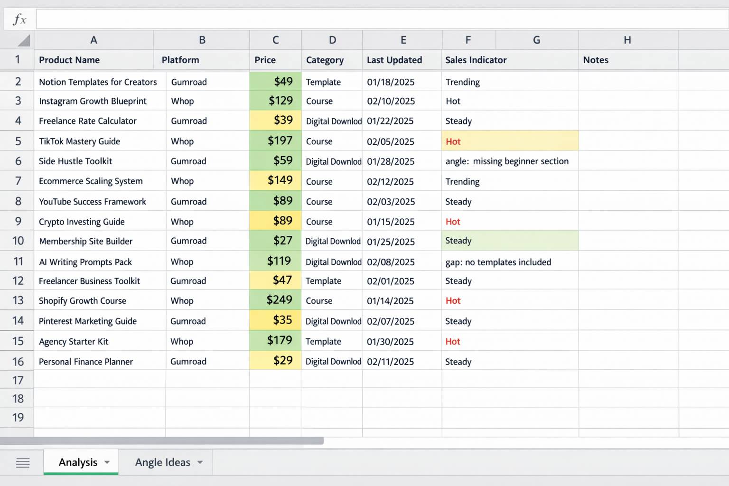The height and width of the screenshot is (486, 729).
Task: Click the 'angle: missing beginner section' cell
Action: coord(507,161)
